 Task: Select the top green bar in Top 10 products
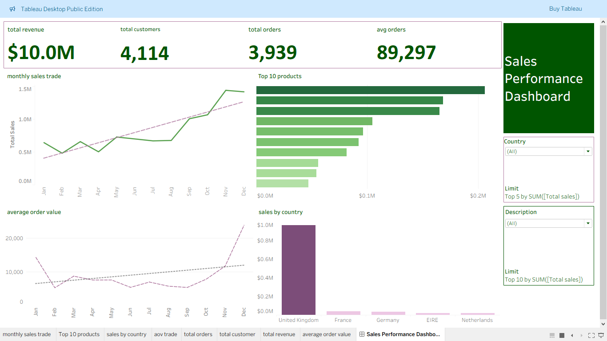(370, 90)
